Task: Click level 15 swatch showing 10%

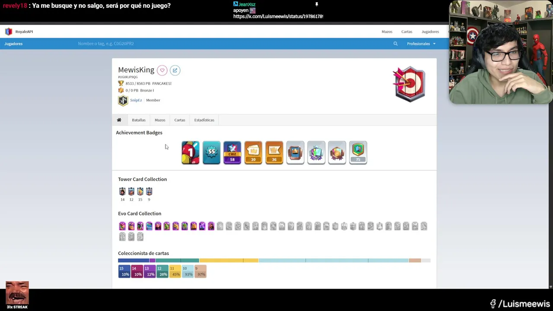Action: [124, 271]
